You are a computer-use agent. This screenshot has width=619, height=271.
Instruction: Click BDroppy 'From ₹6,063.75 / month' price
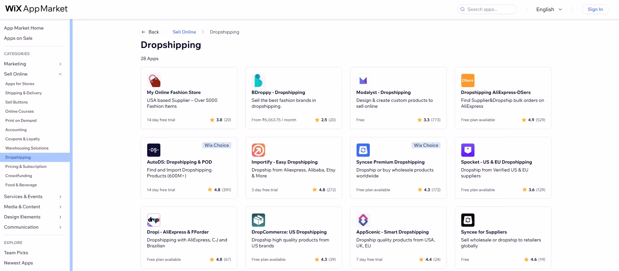pyautogui.click(x=274, y=120)
